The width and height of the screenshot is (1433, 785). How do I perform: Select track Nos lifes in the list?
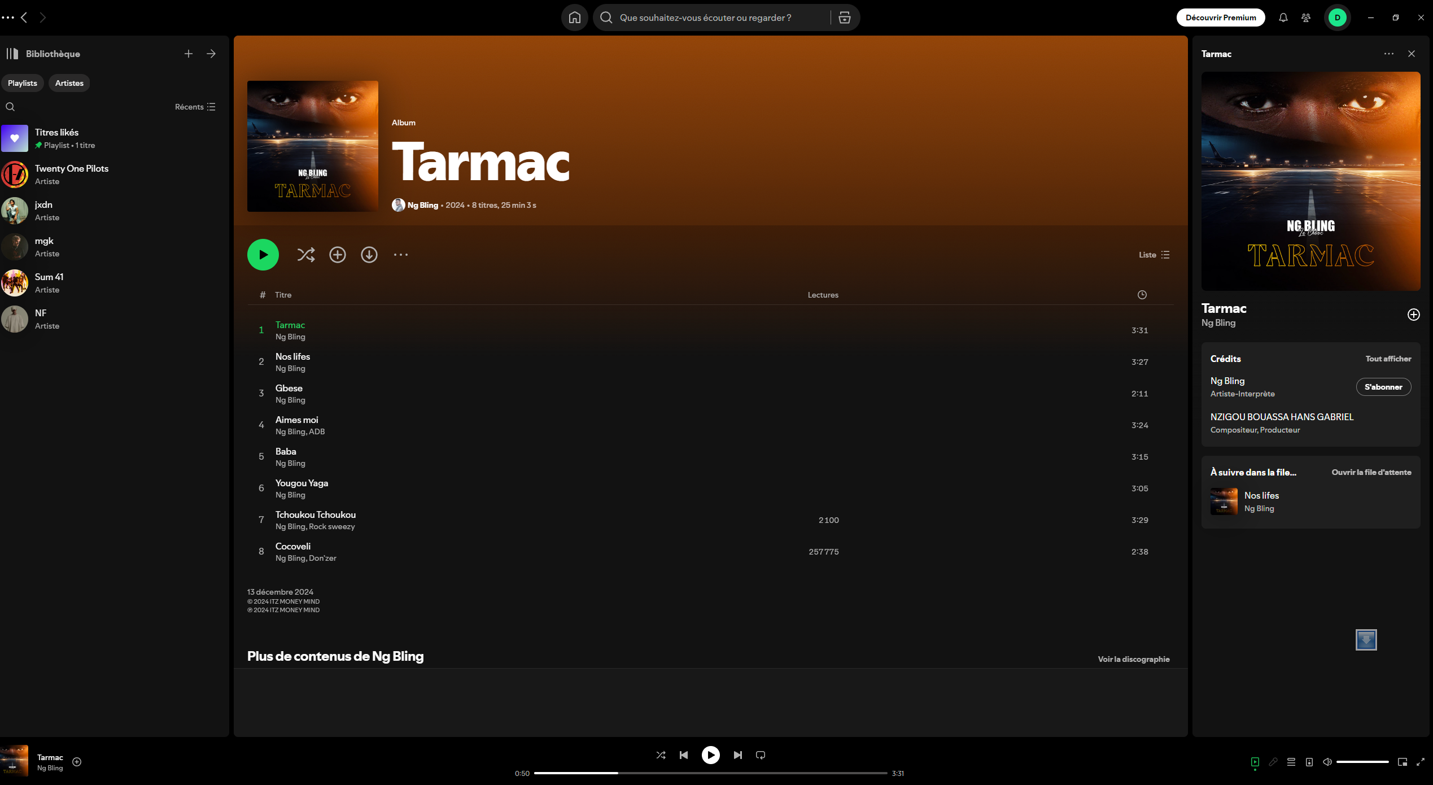[710, 362]
